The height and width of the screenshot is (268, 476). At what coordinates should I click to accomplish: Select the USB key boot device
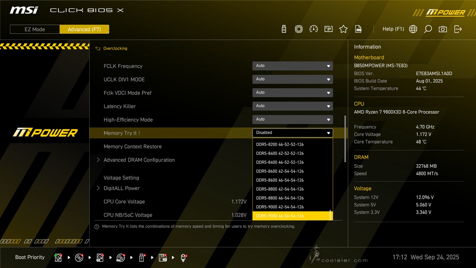142,258
